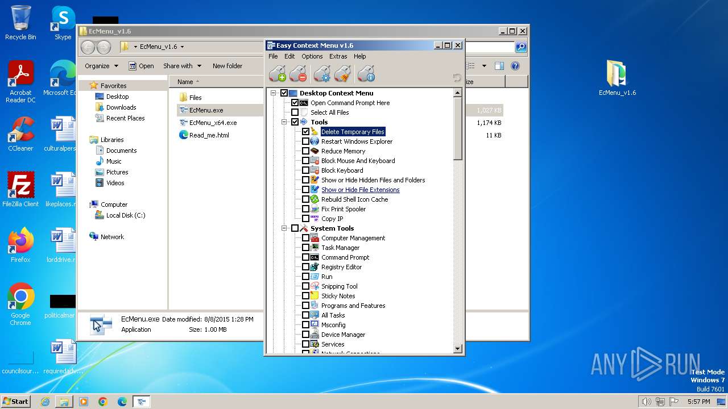
Task: Sort files by the Name column header
Action: [x=185, y=82]
